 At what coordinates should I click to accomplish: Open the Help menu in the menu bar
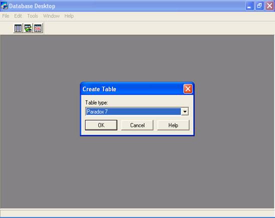coord(69,16)
